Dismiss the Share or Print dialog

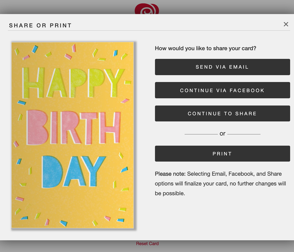(286, 24)
